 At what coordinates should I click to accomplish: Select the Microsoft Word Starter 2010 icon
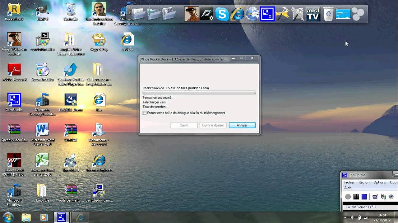tap(43, 134)
